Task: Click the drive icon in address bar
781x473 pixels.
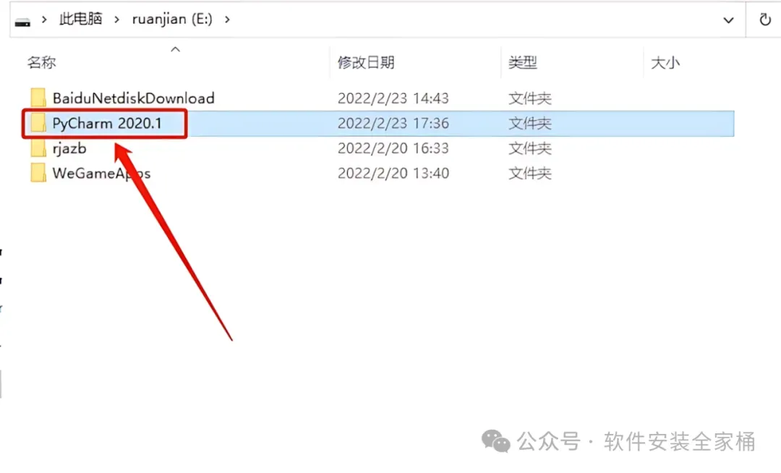Action: point(22,21)
